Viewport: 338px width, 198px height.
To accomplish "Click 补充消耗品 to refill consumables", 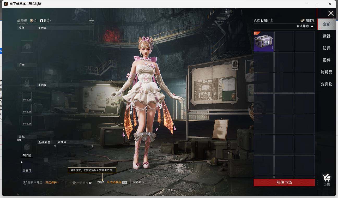I will click(114, 182).
